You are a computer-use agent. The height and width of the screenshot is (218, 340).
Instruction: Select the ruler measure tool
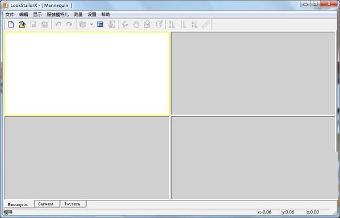[x=206, y=24]
